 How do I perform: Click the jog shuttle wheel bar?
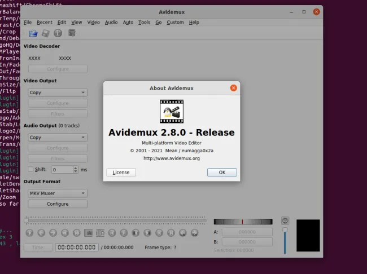coord(243,222)
